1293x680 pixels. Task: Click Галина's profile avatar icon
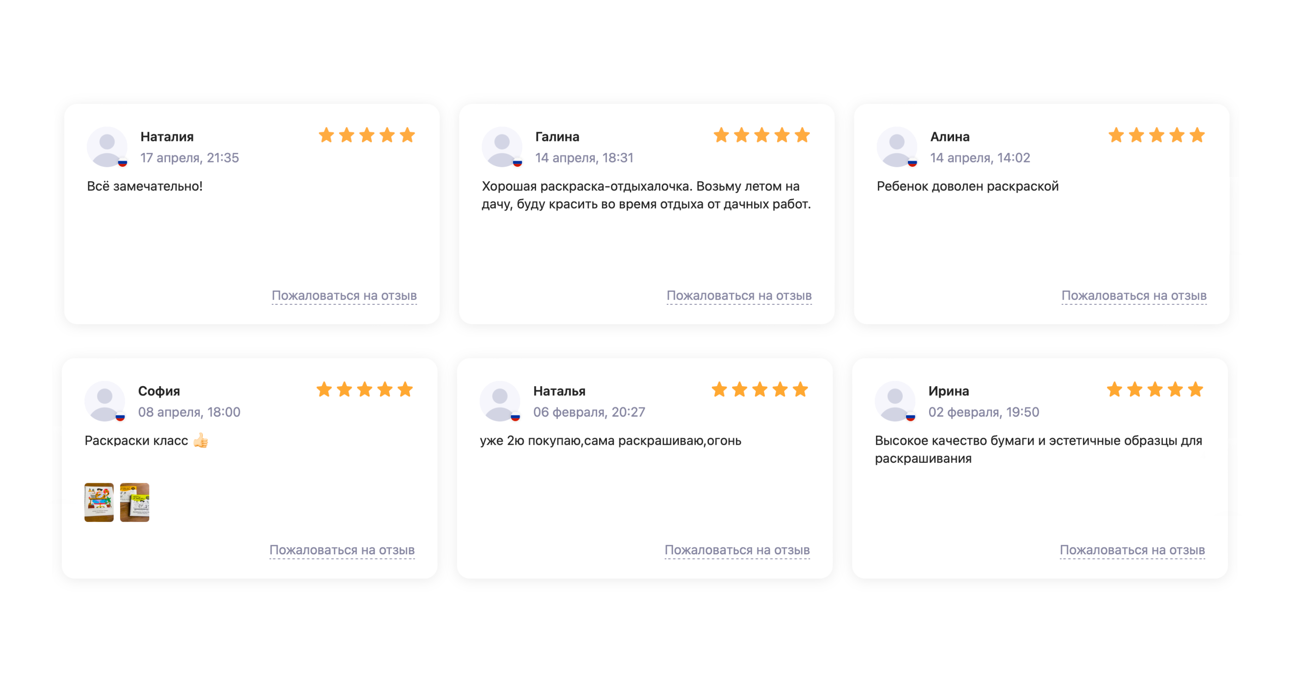(x=502, y=146)
